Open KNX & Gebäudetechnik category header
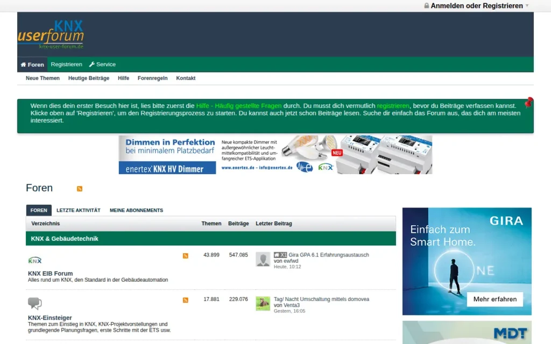 tap(65, 239)
